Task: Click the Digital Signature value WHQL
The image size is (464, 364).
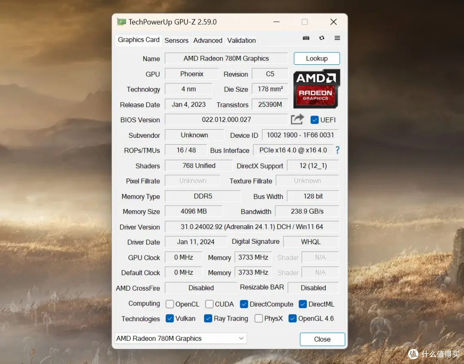Action: [x=311, y=242]
